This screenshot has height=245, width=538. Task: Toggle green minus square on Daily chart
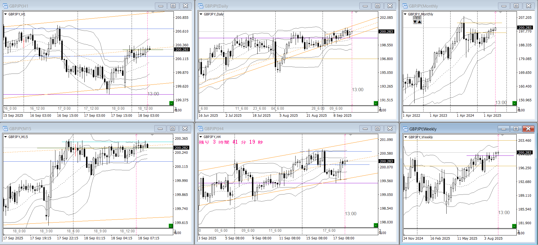pyautogui.click(x=376, y=103)
